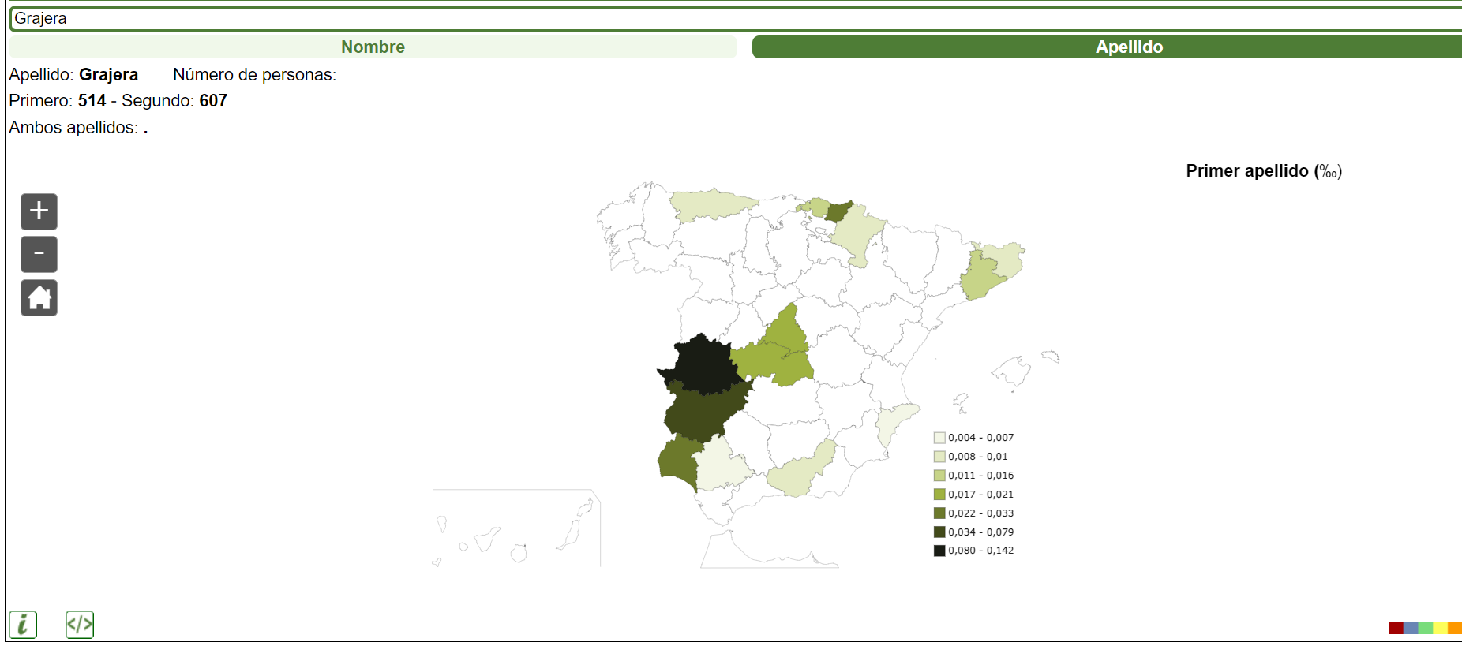This screenshot has width=1462, height=646.
Task: Click the black Cáceres province on the map
Action: point(702,364)
